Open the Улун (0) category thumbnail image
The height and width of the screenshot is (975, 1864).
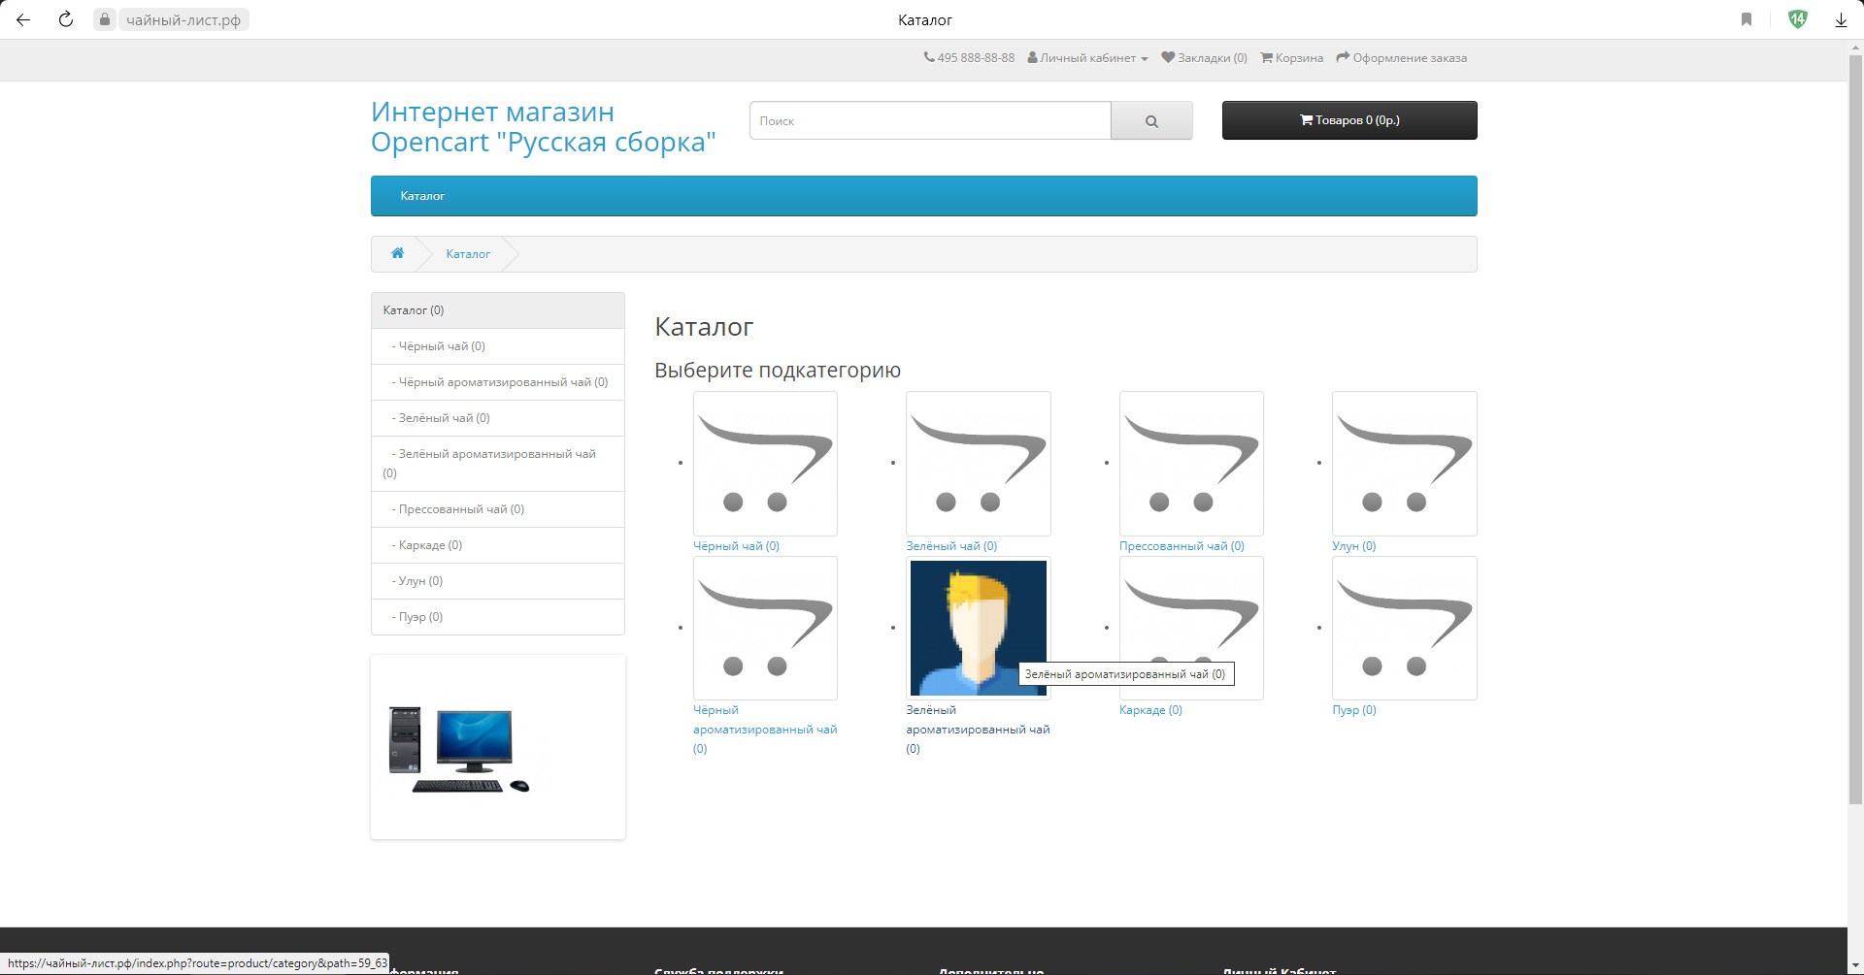tap(1404, 464)
